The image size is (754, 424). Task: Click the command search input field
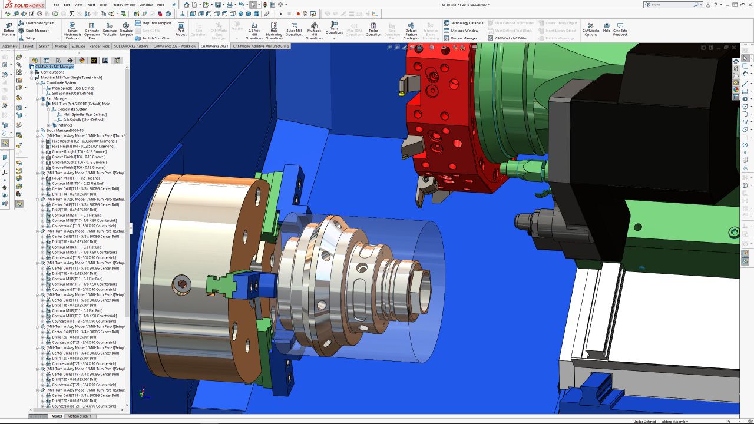(x=670, y=4)
